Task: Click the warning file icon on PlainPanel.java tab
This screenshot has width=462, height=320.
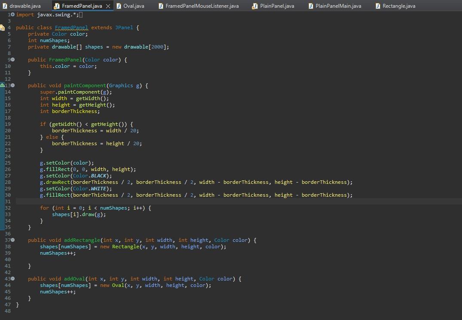Action: (255, 6)
